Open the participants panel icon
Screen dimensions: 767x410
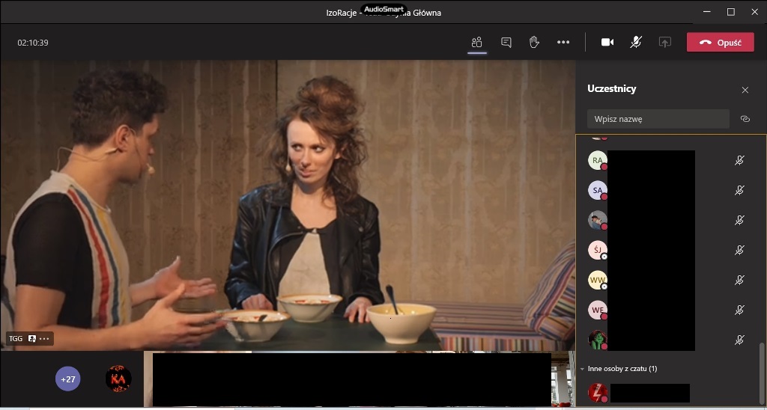click(476, 43)
